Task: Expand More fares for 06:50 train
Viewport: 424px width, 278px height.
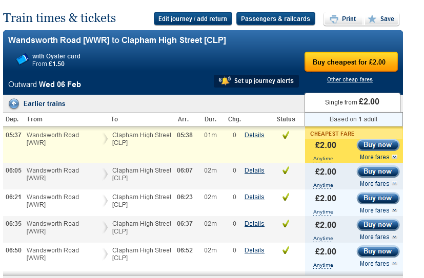Action: (x=378, y=264)
